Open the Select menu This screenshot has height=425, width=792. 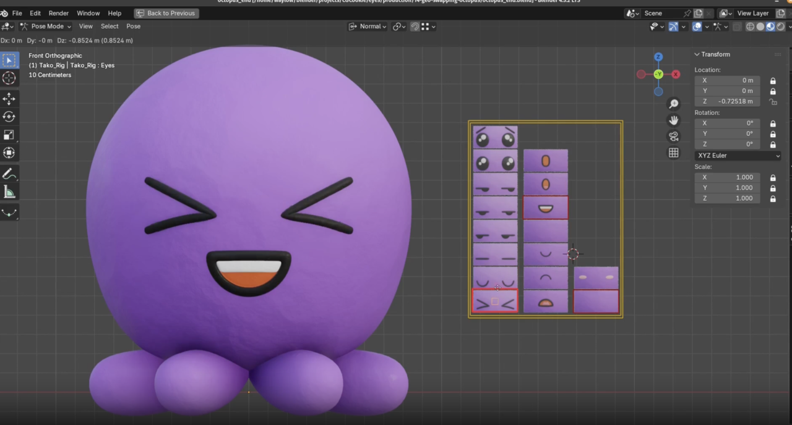(109, 26)
